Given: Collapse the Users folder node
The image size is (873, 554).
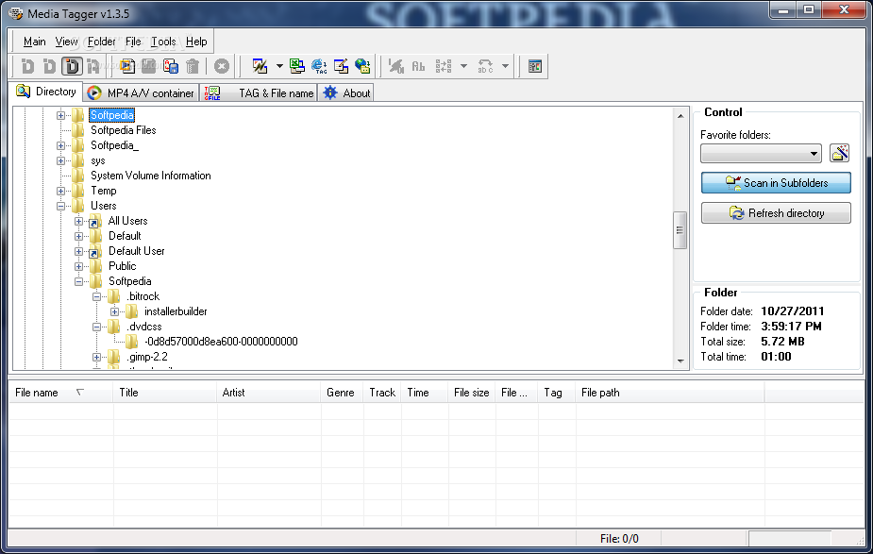Looking at the screenshot, I should tap(60, 206).
